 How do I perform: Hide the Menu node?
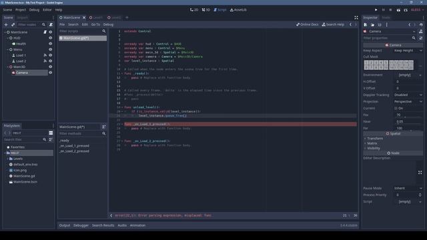coord(51,49)
